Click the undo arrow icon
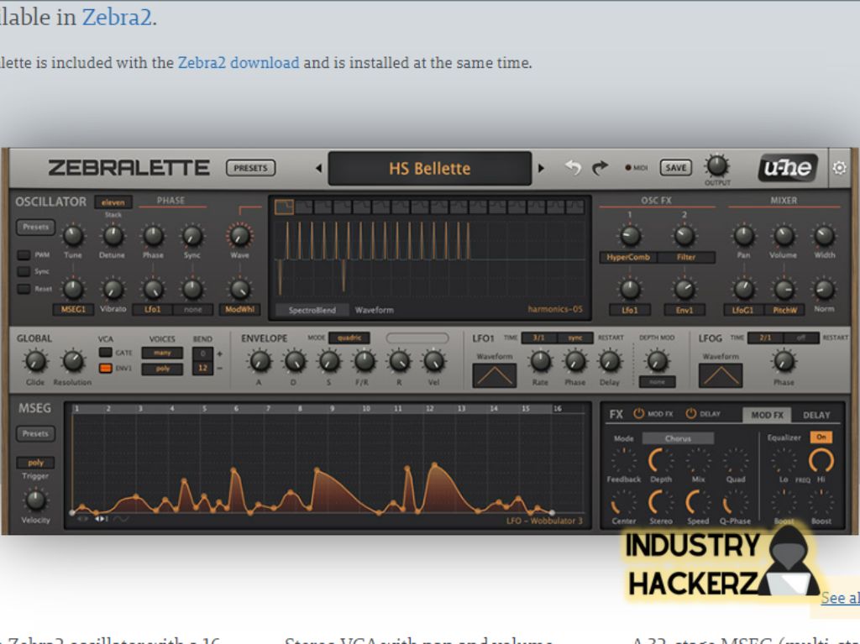This screenshot has height=644, width=860. click(x=573, y=167)
